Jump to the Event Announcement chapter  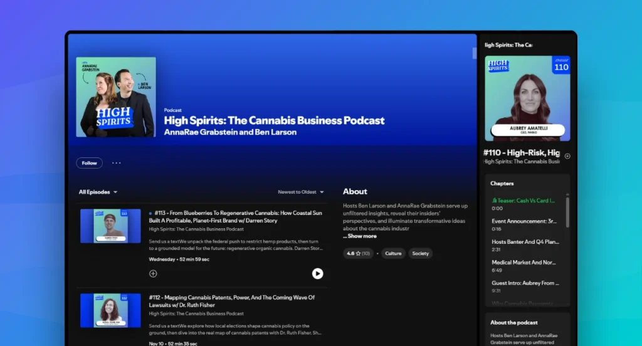click(524, 221)
